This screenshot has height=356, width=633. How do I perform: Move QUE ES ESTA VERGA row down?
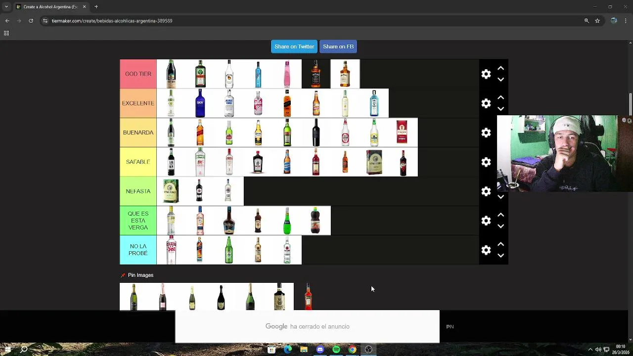tap(500, 226)
